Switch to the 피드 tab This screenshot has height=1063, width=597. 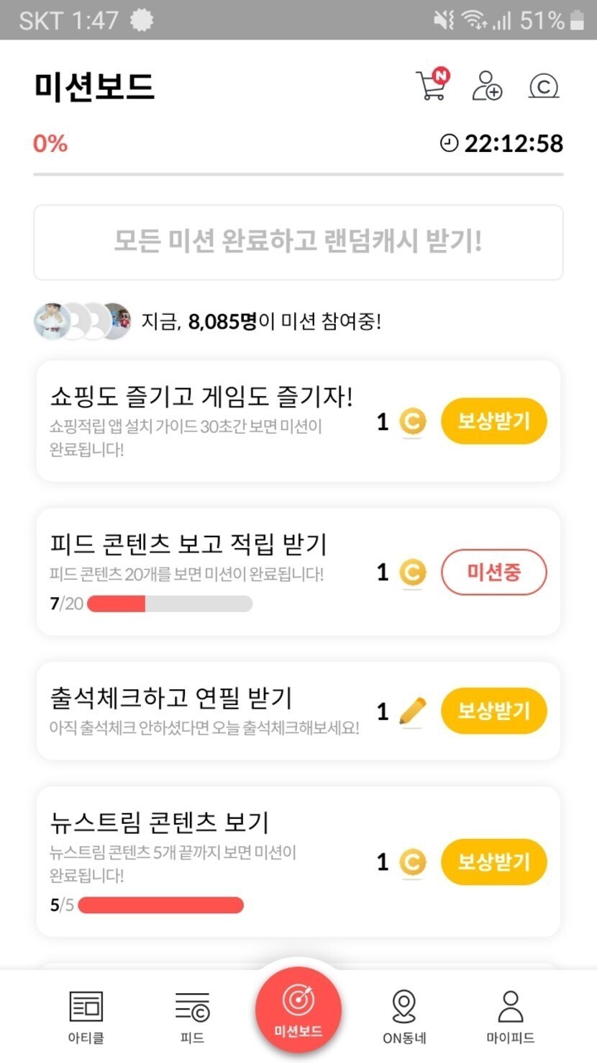point(192,1016)
